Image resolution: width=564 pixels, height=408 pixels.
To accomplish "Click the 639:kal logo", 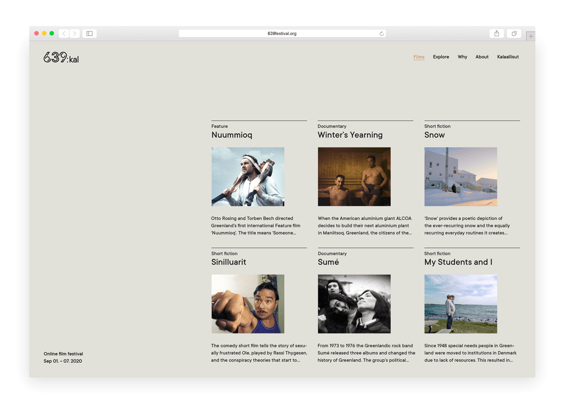I will (x=61, y=58).
